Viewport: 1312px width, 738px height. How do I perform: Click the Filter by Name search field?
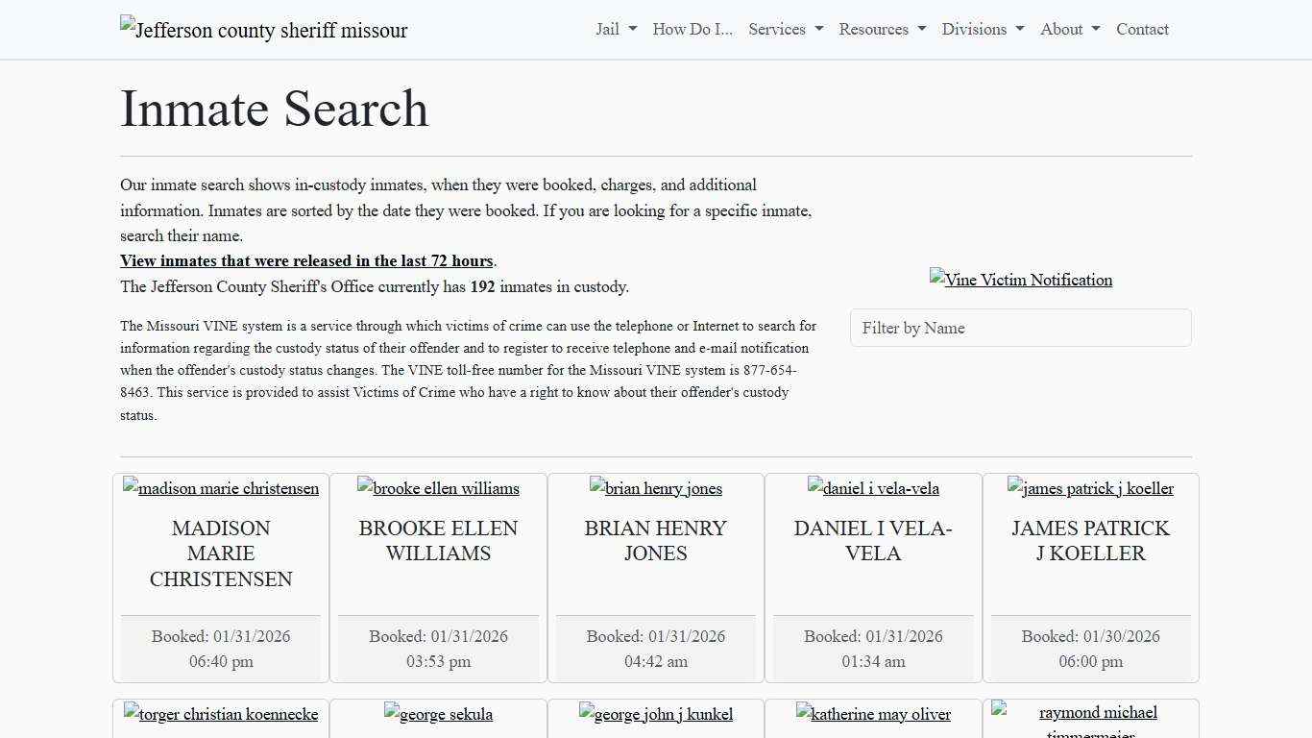(x=1020, y=328)
